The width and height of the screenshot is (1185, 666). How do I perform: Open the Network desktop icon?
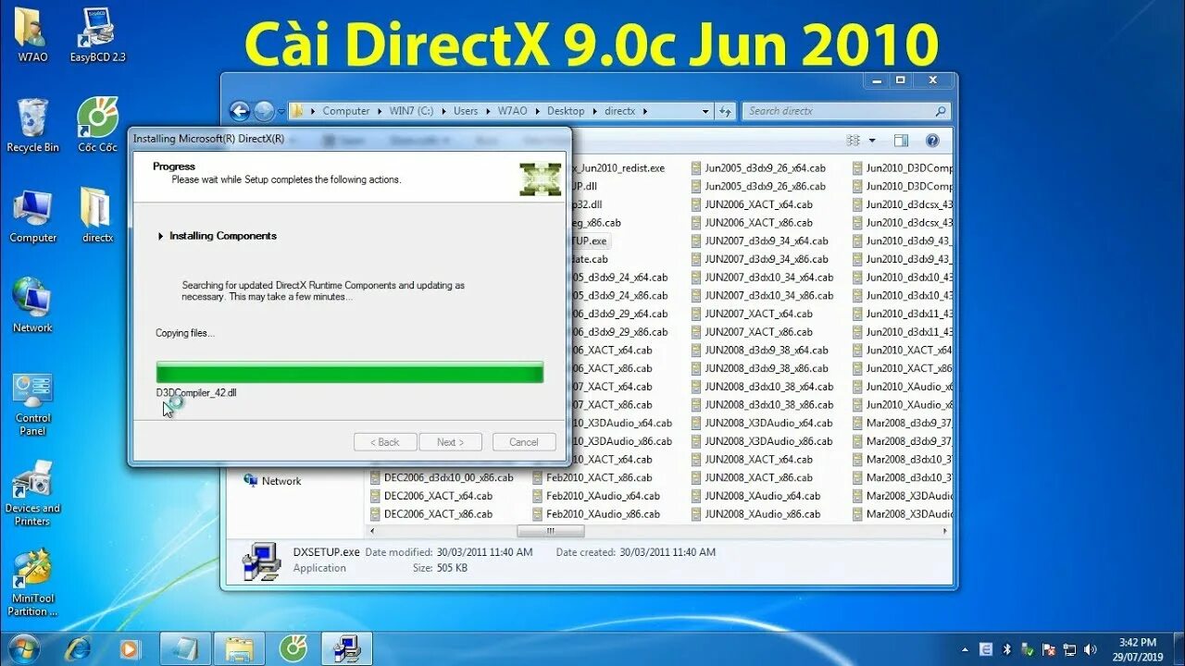click(x=32, y=305)
